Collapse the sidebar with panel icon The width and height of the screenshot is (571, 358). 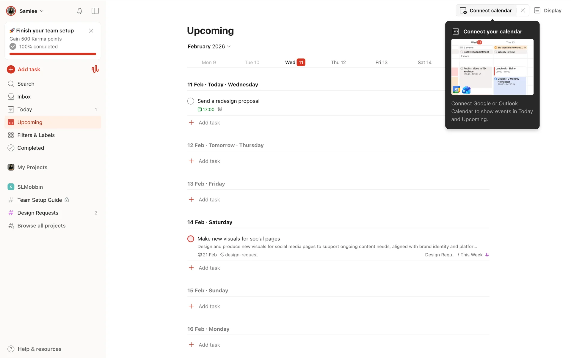click(95, 11)
